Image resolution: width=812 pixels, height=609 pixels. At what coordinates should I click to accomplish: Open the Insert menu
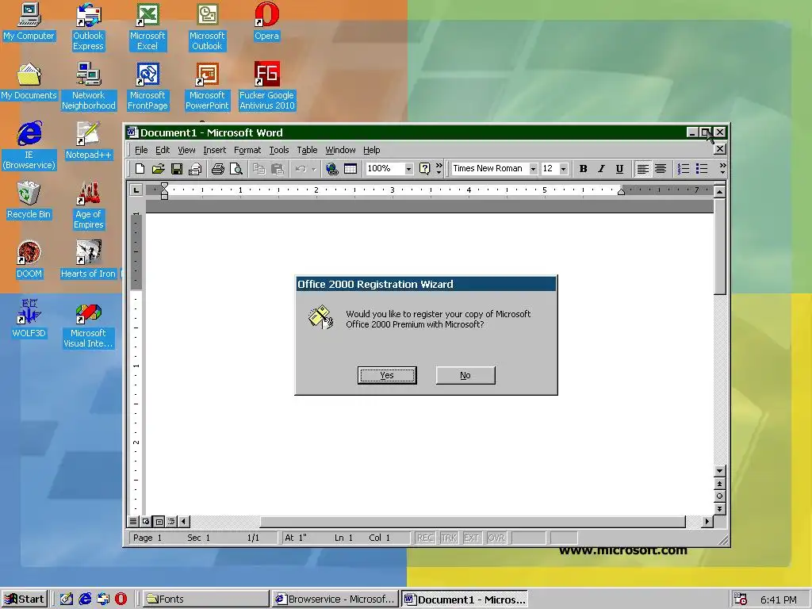(214, 150)
